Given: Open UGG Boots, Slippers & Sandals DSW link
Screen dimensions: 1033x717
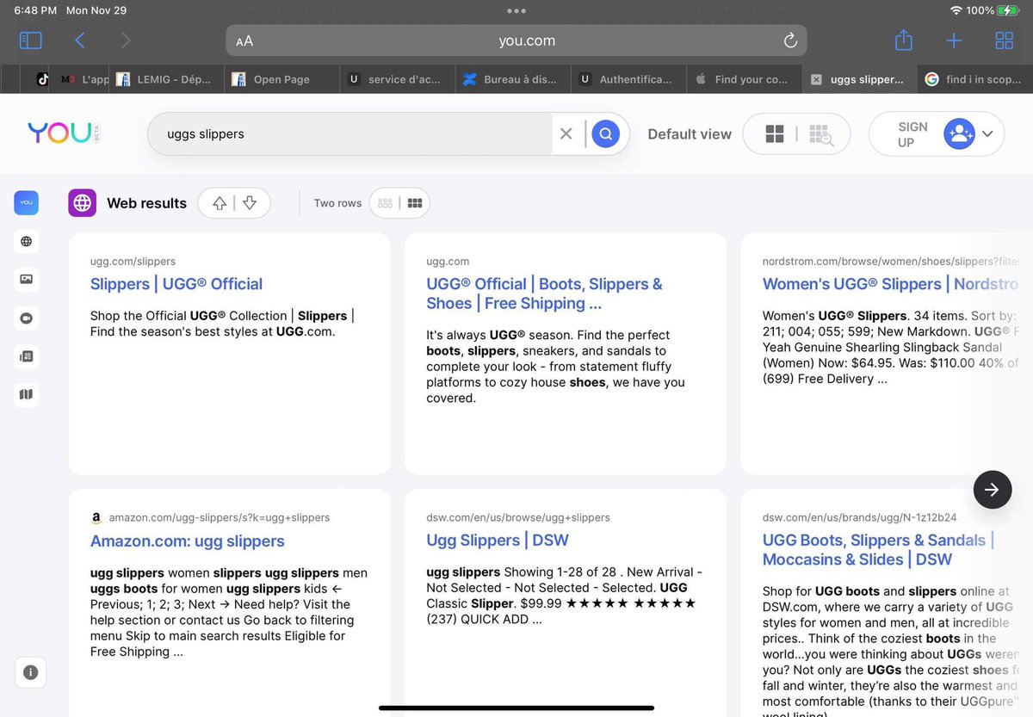Looking at the screenshot, I should pos(878,550).
